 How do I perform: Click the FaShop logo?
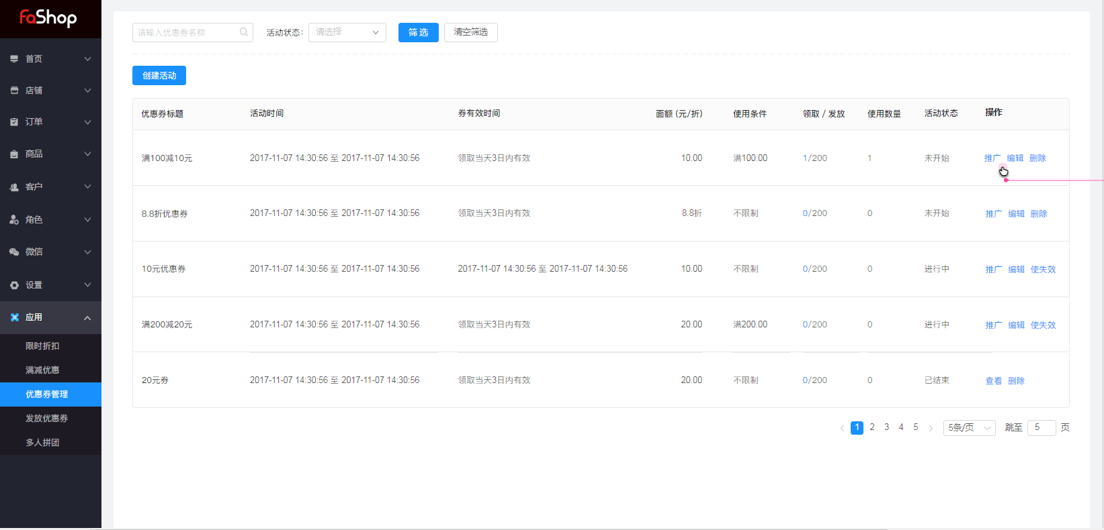(48, 17)
